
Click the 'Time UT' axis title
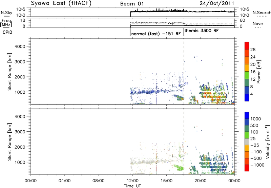tap(132, 186)
